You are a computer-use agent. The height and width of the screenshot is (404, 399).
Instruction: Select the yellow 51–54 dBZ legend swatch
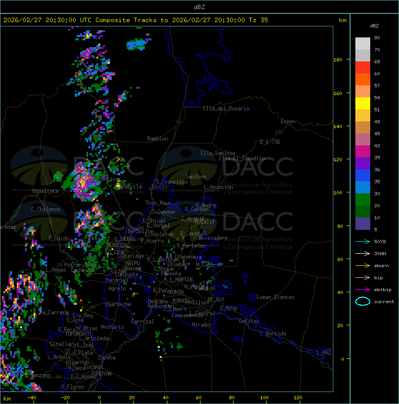click(363, 104)
